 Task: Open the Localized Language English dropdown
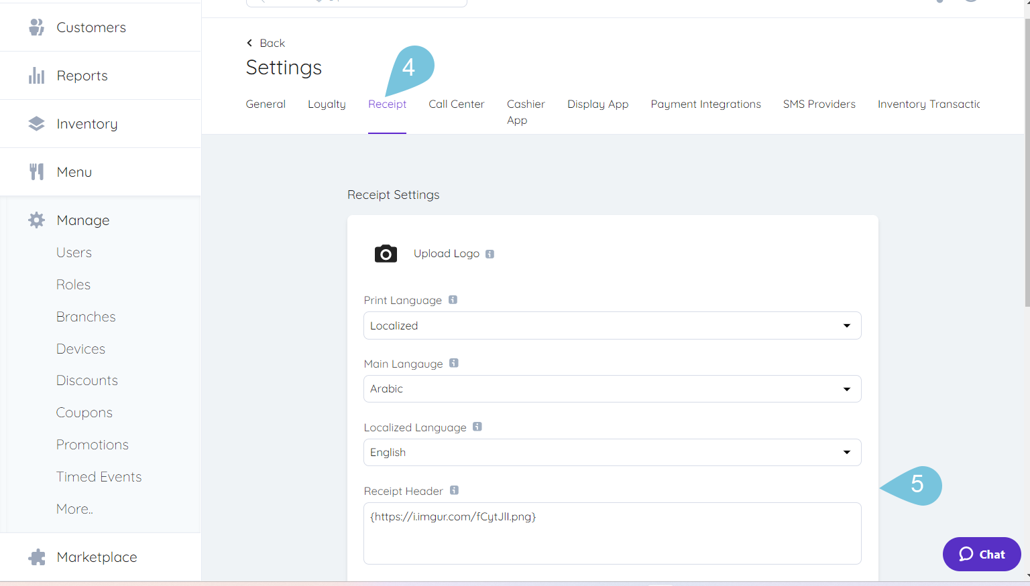[x=612, y=453]
